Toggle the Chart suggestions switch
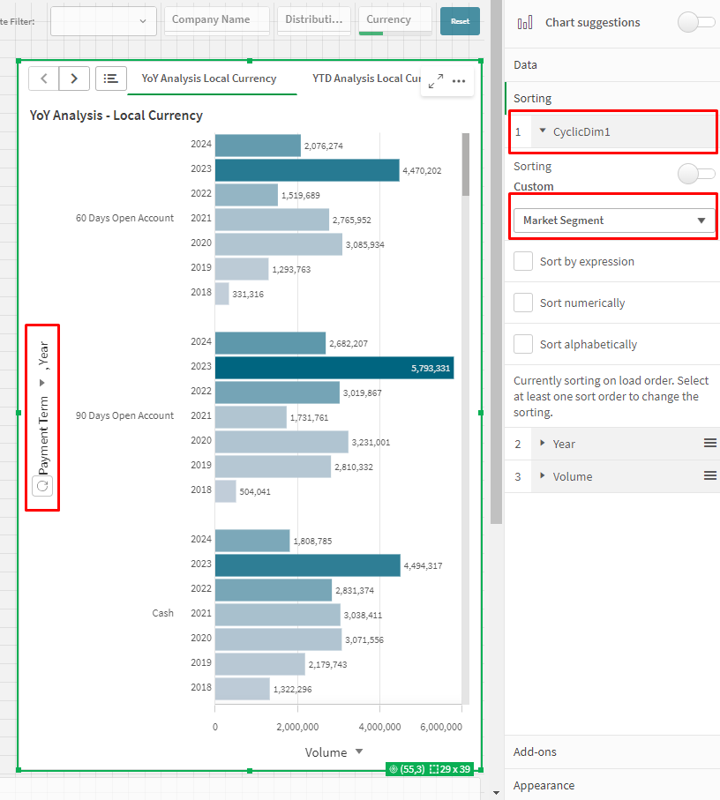This screenshot has width=720, height=800. coord(696,22)
